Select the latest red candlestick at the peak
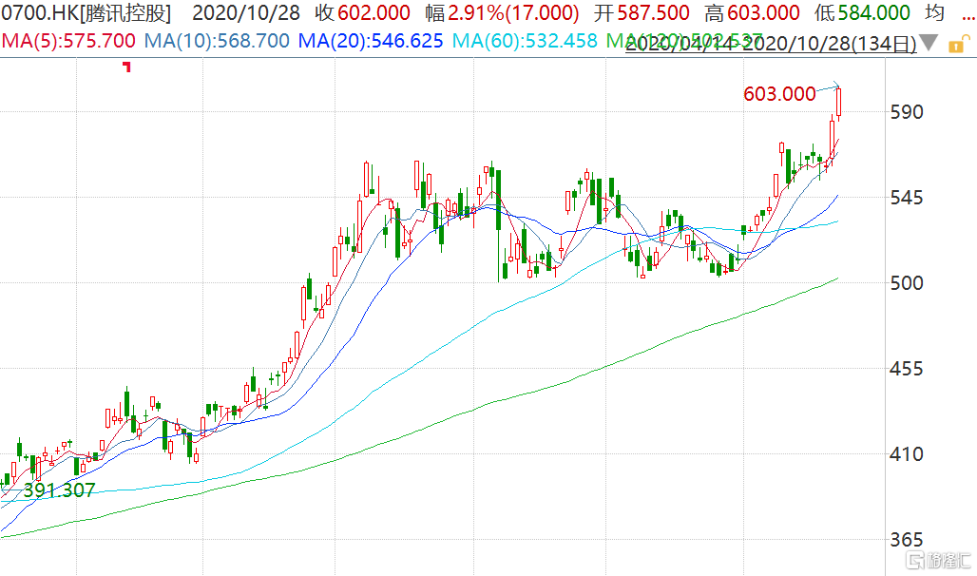 pyautogui.click(x=839, y=103)
